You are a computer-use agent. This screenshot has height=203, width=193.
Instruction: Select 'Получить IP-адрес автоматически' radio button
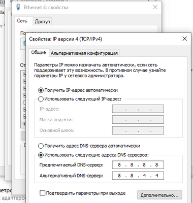pyautogui.click(x=41, y=90)
